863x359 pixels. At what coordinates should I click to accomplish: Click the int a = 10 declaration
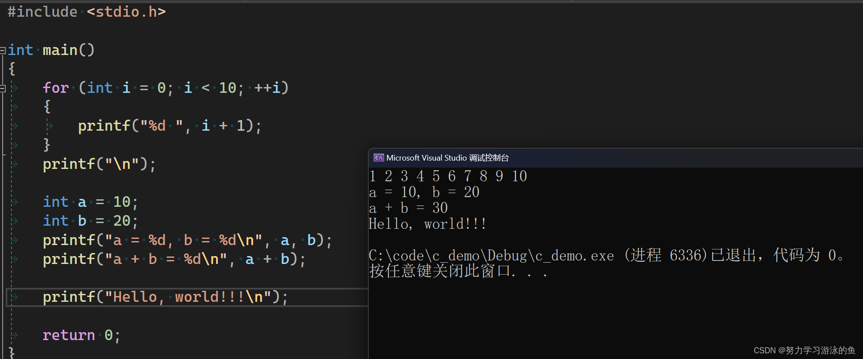(x=91, y=202)
